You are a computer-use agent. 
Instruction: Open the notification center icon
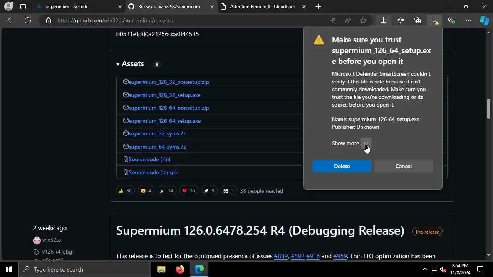[x=480, y=269]
